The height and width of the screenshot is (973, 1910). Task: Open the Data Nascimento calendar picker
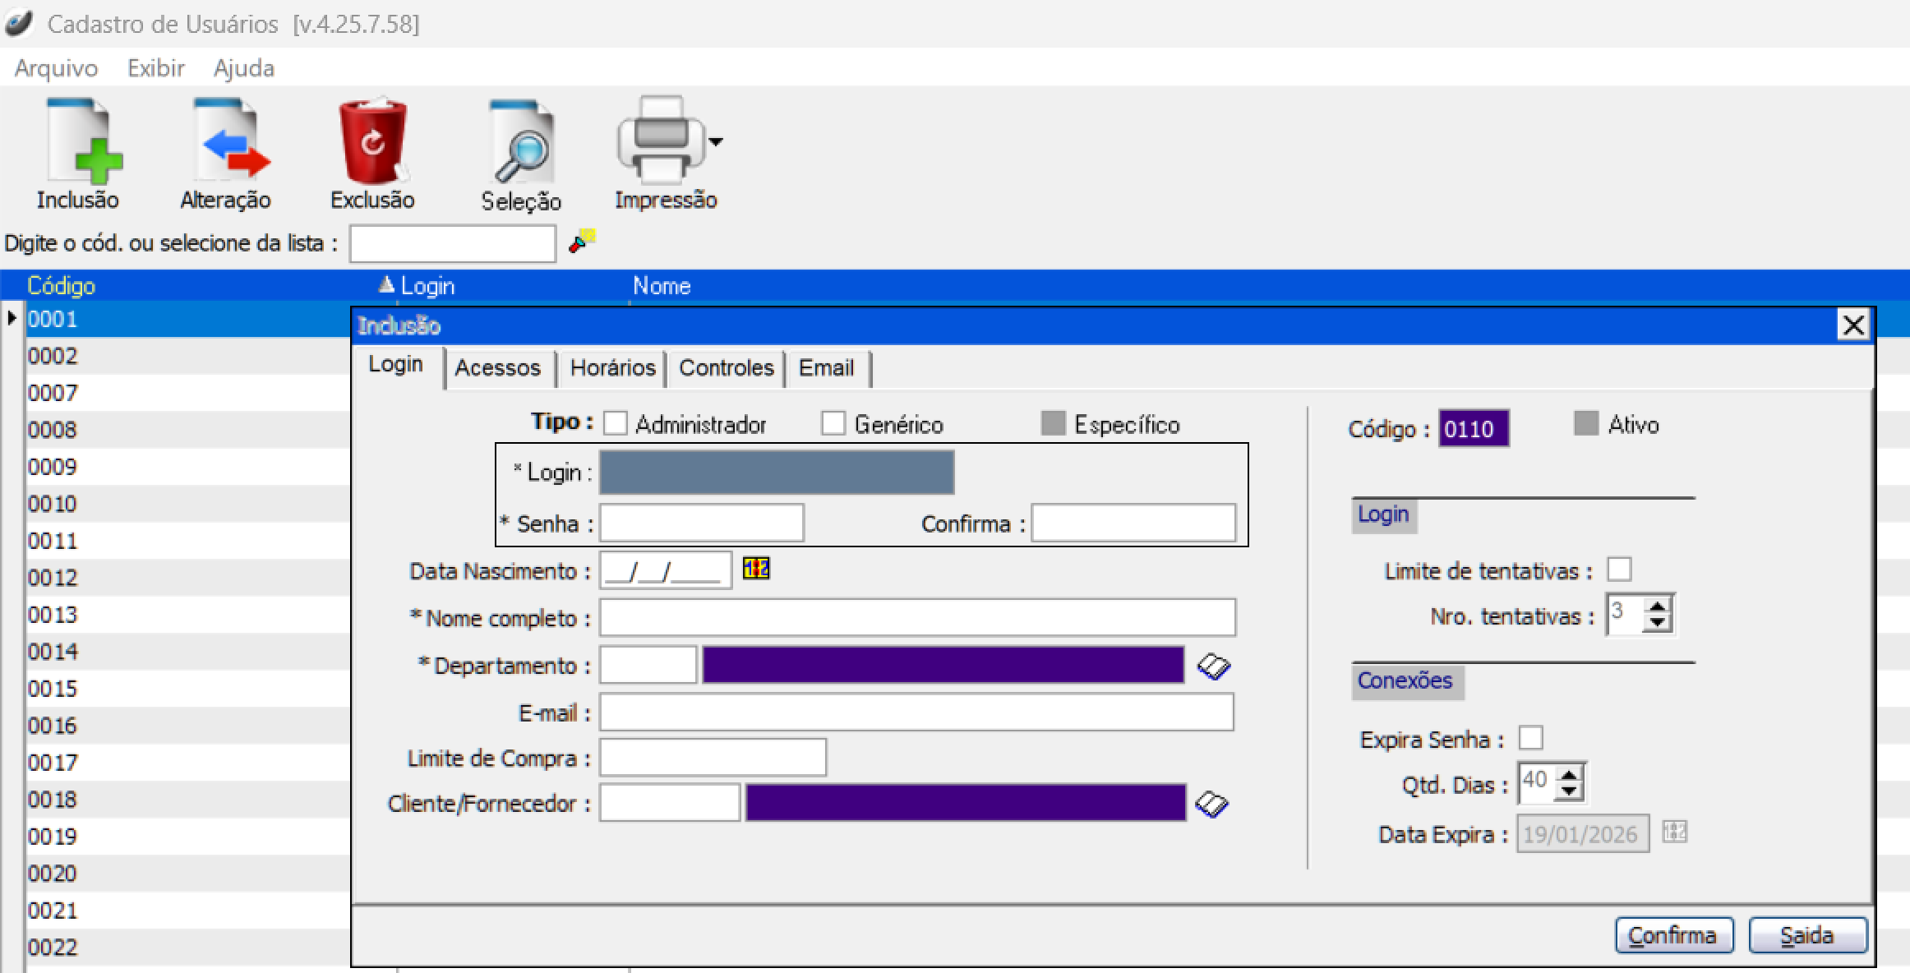pyautogui.click(x=756, y=569)
